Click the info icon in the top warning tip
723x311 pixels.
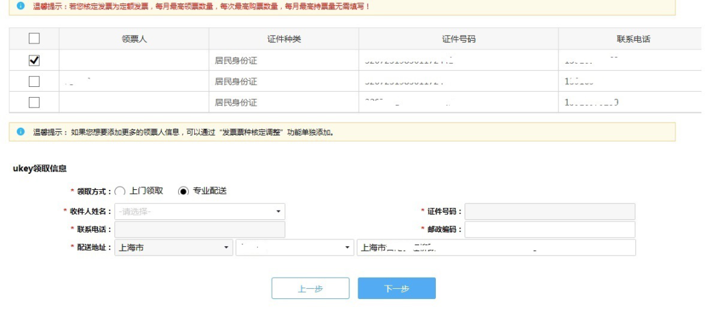[x=21, y=6]
